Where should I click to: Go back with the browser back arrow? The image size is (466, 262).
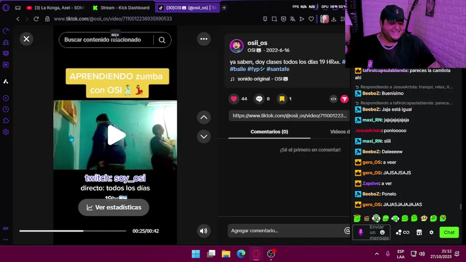pos(18,19)
